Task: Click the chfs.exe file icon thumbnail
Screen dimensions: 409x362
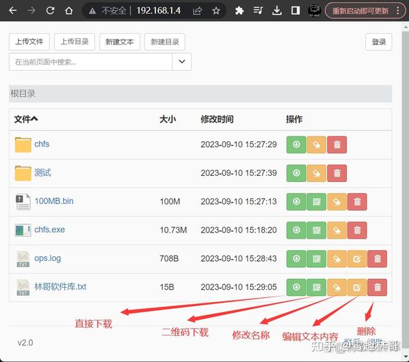Action: pos(23,230)
